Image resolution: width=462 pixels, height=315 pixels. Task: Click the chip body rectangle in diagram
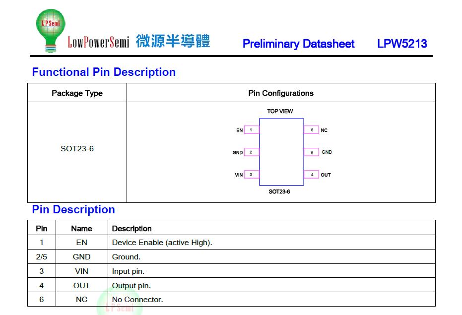tap(281, 152)
